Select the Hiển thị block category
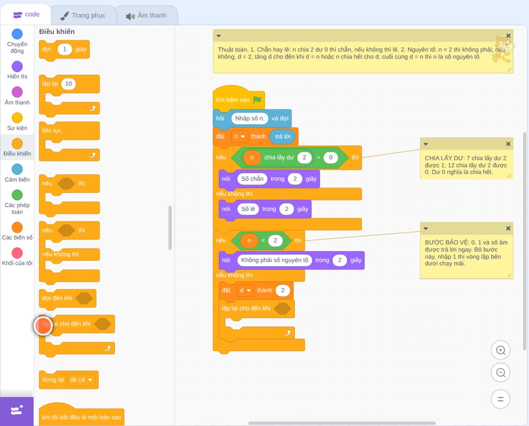This screenshot has height=426, width=529. [17, 70]
